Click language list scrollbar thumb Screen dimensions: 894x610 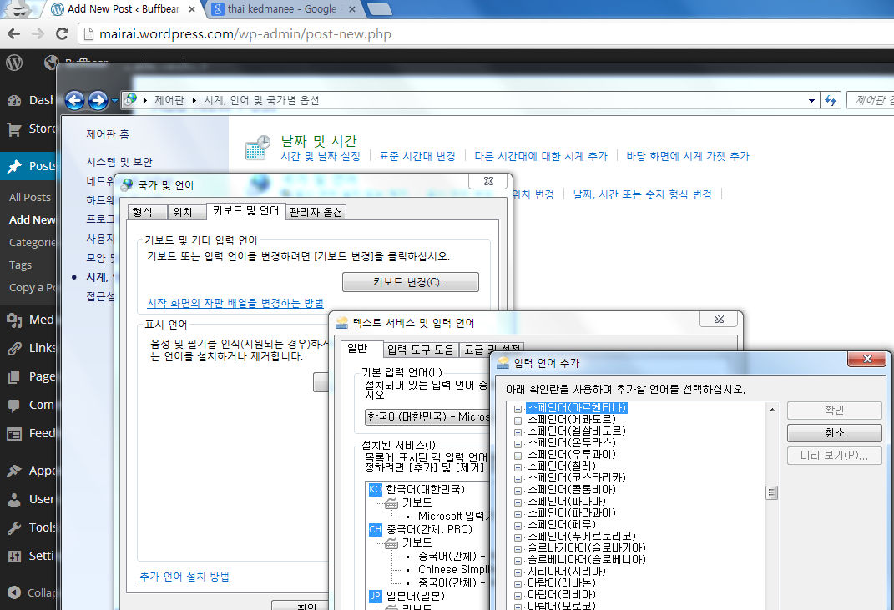[772, 492]
